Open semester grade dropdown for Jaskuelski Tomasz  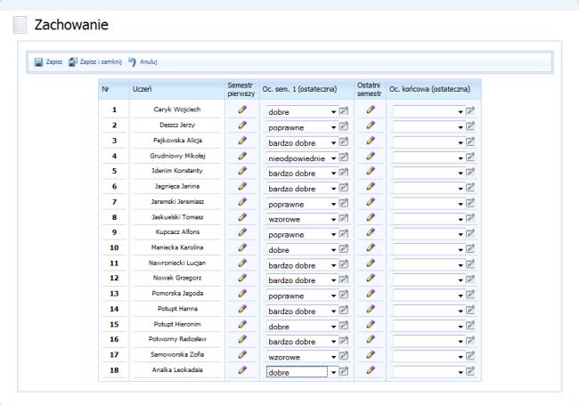(x=301, y=219)
